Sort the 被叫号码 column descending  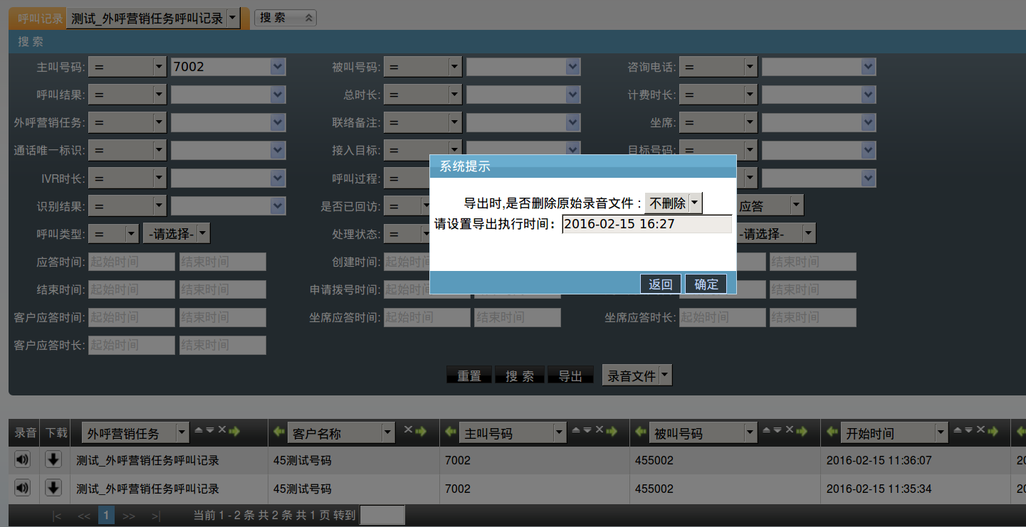778,430
